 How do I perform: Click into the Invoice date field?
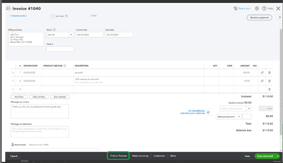click(x=89, y=35)
